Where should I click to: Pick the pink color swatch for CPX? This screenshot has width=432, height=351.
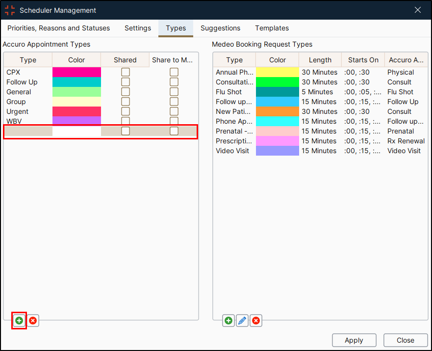point(76,72)
